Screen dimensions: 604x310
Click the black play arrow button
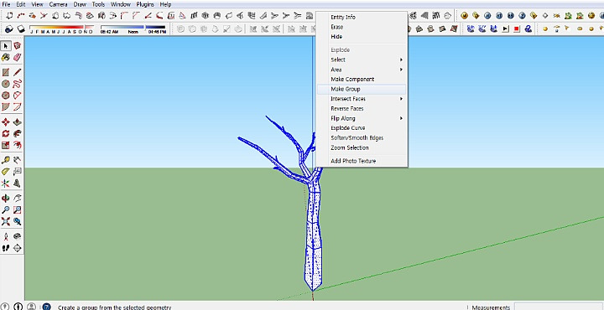coord(506,28)
